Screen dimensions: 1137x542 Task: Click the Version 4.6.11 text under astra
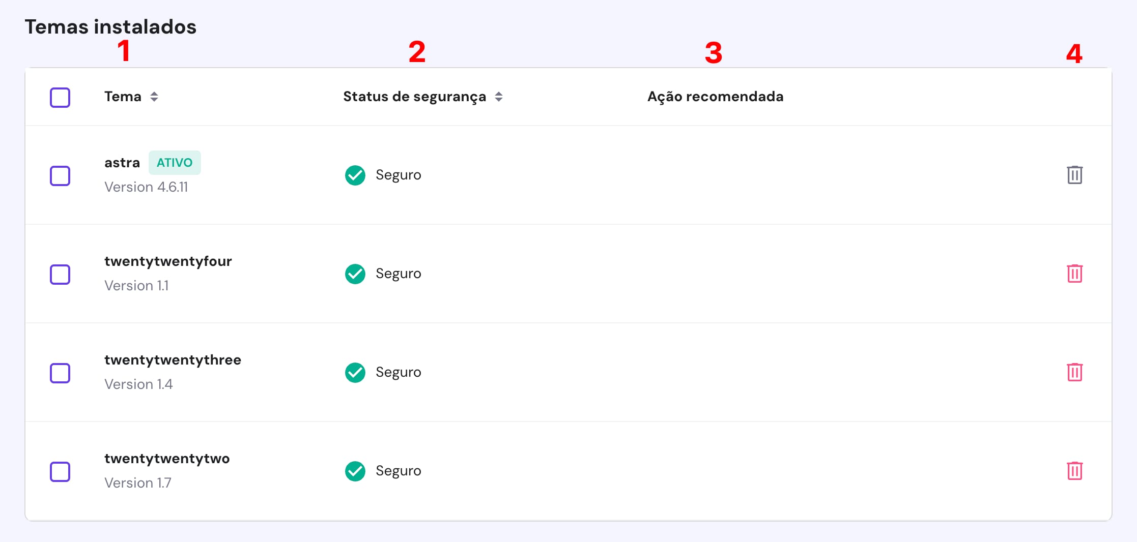146,187
